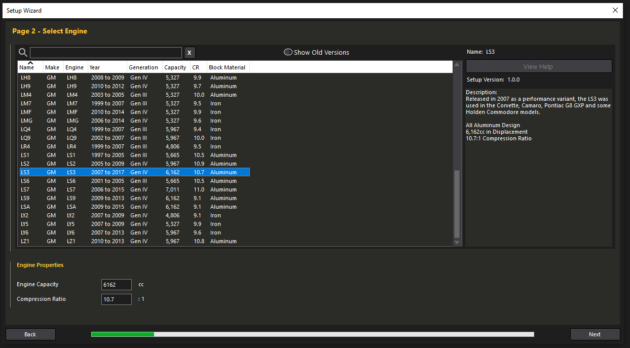Viewport: 630px width, 348px height.
Task: Sort by Block Material column header
Action: point(227,67)
